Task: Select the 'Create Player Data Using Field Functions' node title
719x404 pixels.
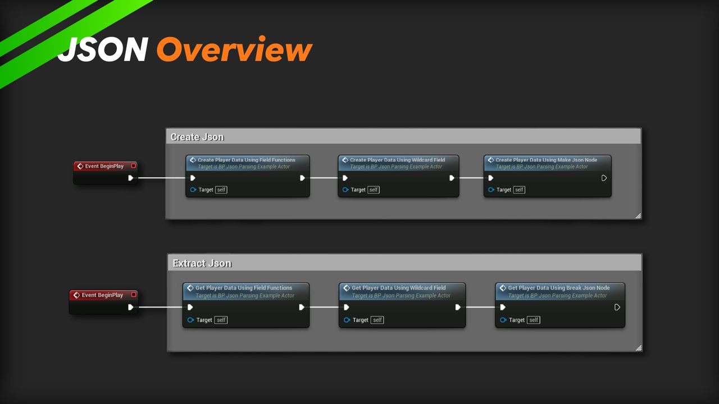Action: click(247, 160)
